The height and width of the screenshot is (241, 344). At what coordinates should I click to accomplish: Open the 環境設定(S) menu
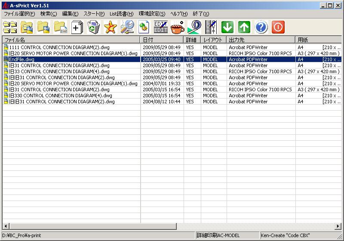coord(152,14)
